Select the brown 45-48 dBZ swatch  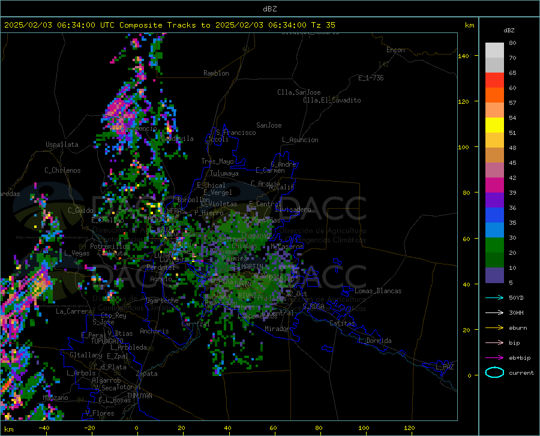point(494,155)
